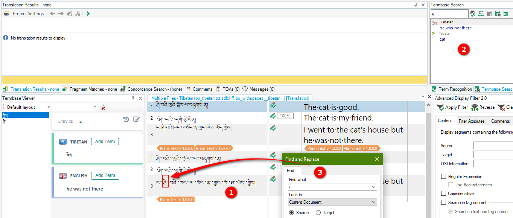Image resolution: width=513 pixels, height=218 pixels.
Task: Click Reverse filter button
Action: point(483,107)
